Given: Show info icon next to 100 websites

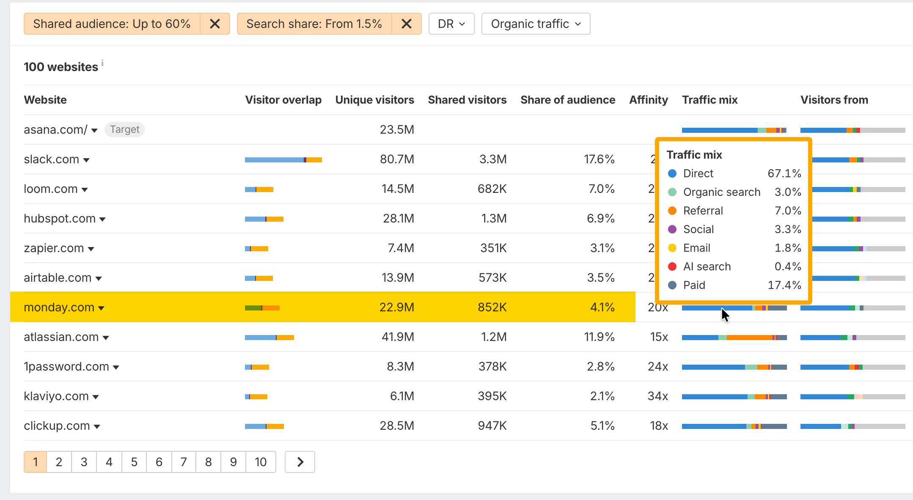Looking at the screenshot, I should [102, 63].
